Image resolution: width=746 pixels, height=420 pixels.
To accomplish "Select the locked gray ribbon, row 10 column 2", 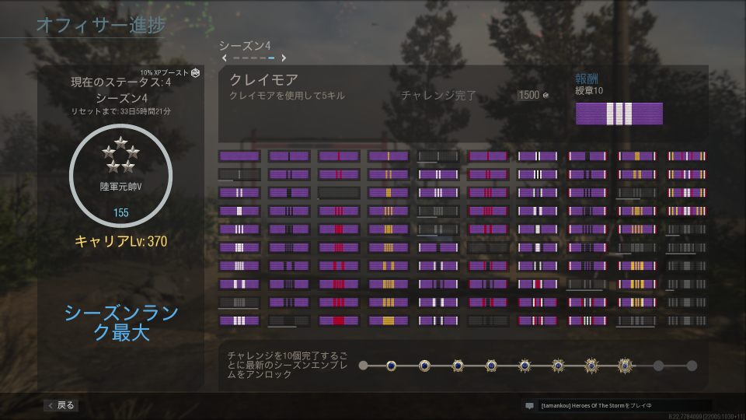I will tap(289, 321).
